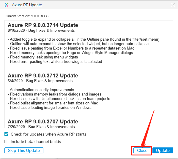This screenshot has width=178, height=159.
Task: Click the 8/4/2020 Bug Fixes & Improvements line
Action: (40, 81)
